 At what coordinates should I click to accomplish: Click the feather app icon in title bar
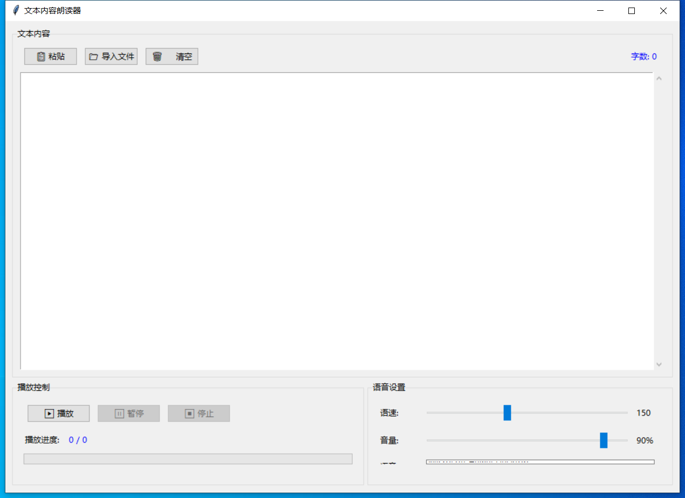[x=16, y=10]
